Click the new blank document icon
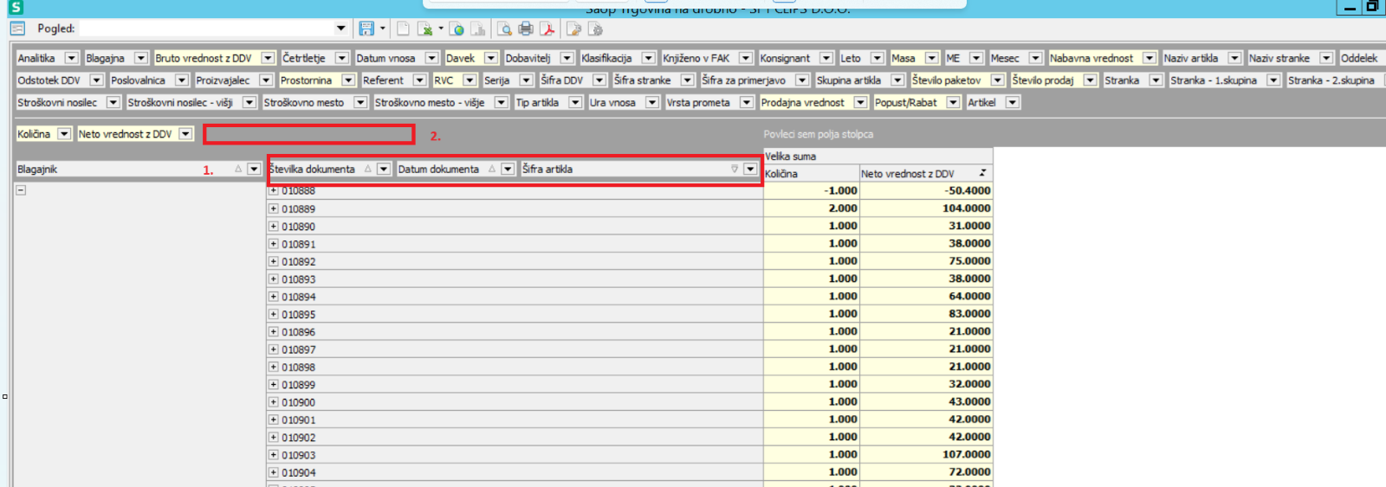 (x=404, y=29)
